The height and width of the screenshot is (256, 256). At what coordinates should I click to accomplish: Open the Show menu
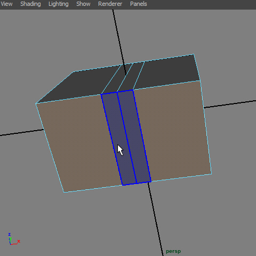83,4
